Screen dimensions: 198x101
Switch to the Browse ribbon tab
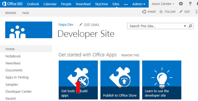[x=11, y=13]
